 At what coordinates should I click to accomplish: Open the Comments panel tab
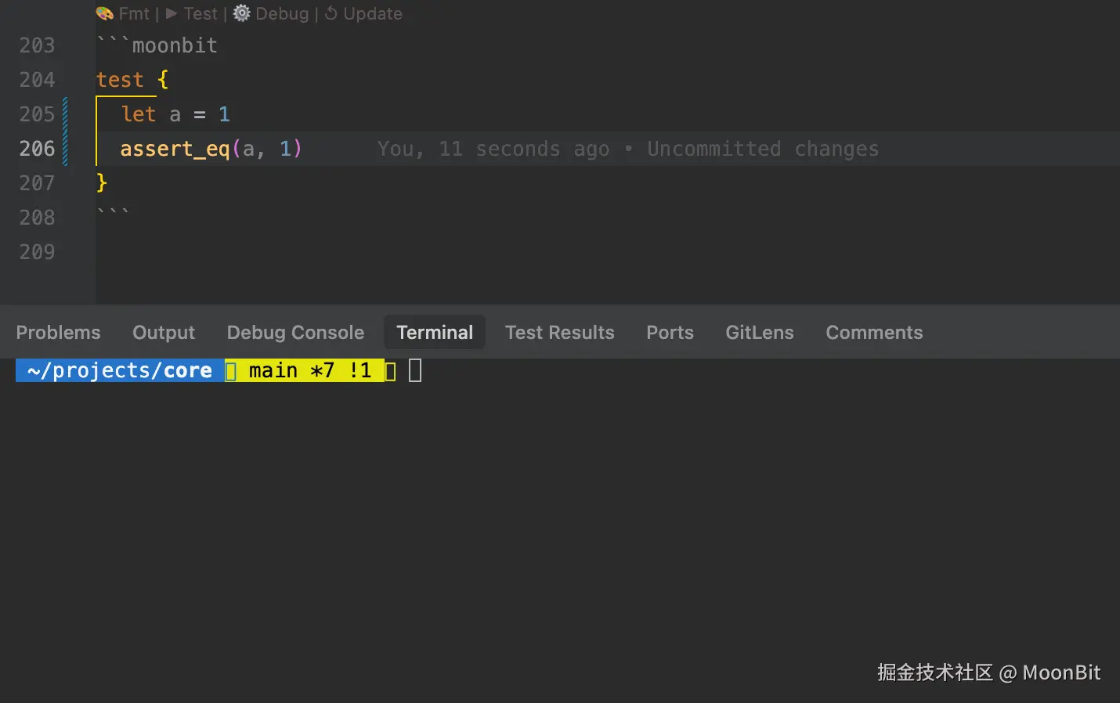874,333
